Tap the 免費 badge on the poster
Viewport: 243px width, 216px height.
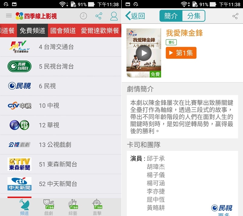pyautogui.click(x=155, y=74)
